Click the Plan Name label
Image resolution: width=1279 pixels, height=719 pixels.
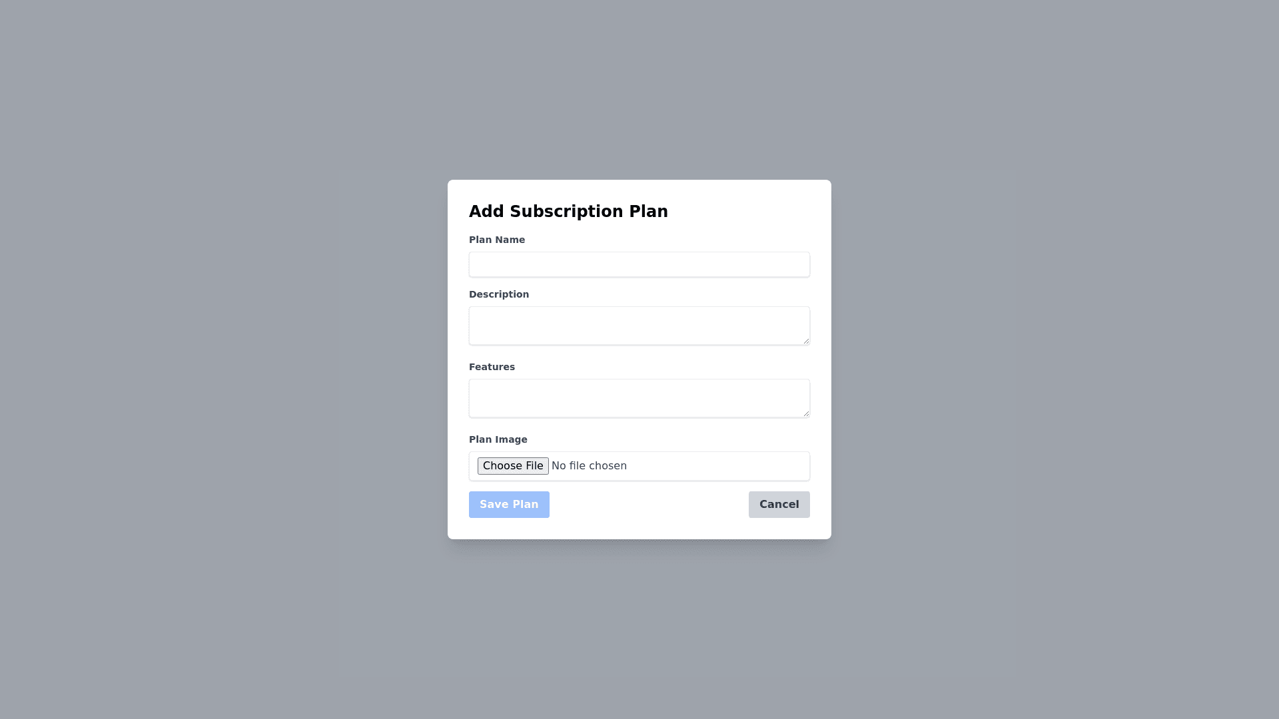tap(497, 240)
